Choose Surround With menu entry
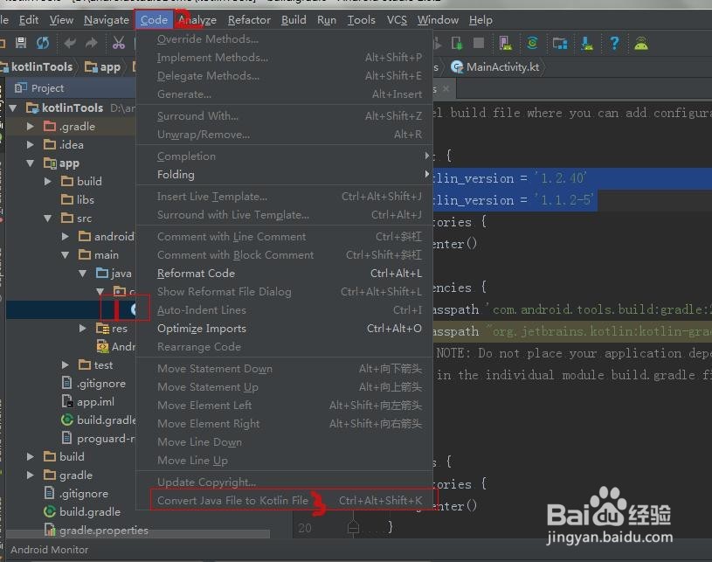This screenshot has height=562, width=712. tap(285, 116)
